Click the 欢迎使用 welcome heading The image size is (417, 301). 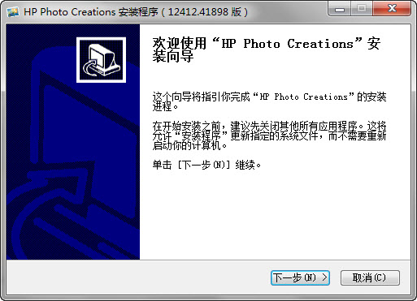[180, 43]
